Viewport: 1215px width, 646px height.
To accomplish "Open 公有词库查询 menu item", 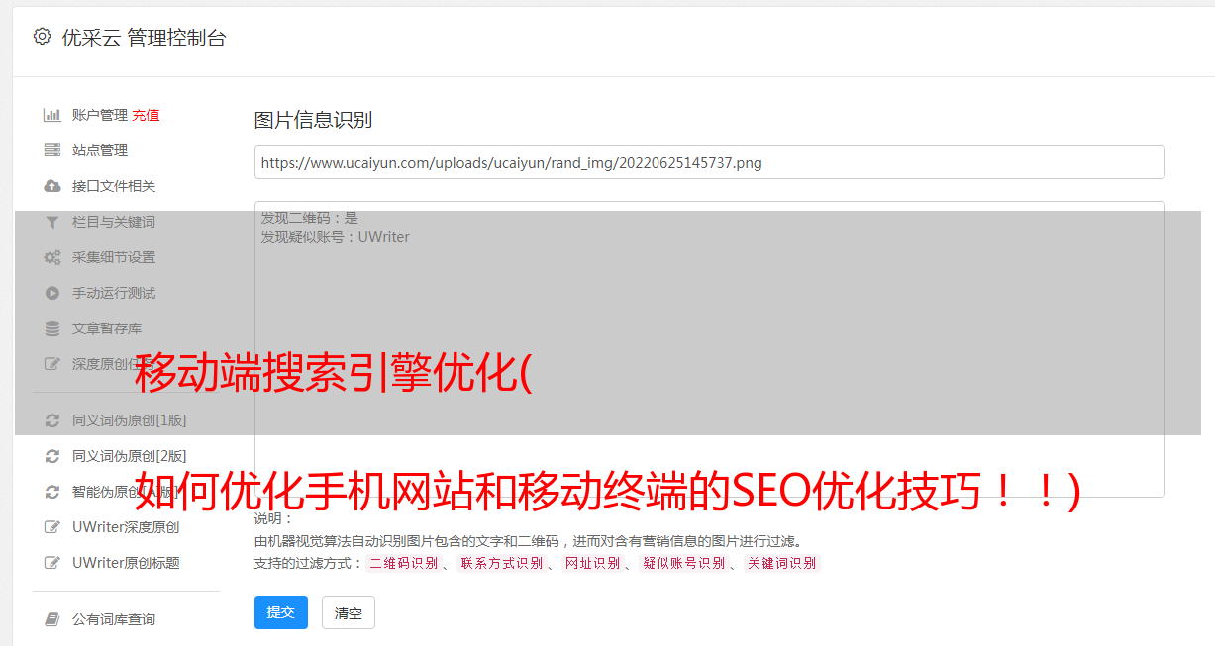I will (114, 619).
